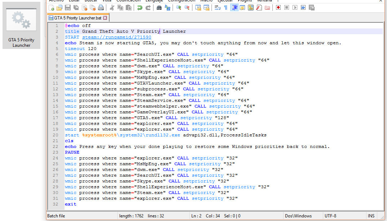Screen dimensions: 387x221
Task: Click the UTF-8 encoding status field
Action: click(330, 216)
